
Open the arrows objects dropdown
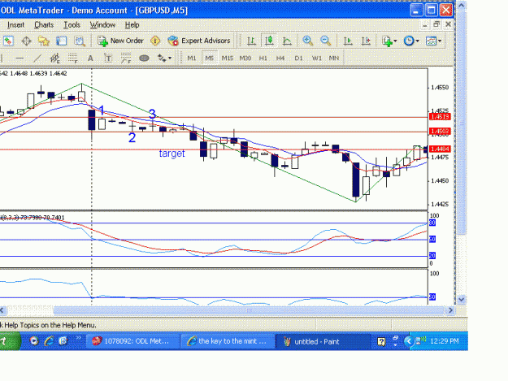coord(164,58)
